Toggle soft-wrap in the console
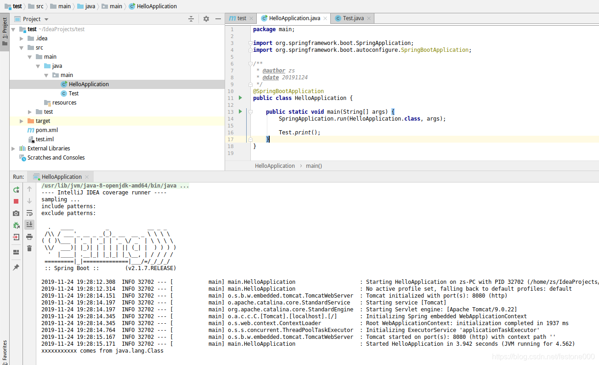Screen dimensions: 599x365 pyautogui.click(x=29, y=213)
